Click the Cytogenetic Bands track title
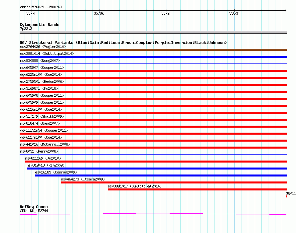Image resolution: width=296 pixels, height=233 pixels. [40, 25]
